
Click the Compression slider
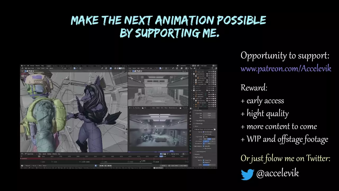[209, 144]
